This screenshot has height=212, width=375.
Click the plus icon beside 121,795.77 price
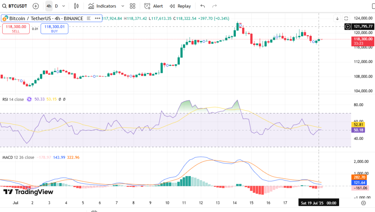348,26
